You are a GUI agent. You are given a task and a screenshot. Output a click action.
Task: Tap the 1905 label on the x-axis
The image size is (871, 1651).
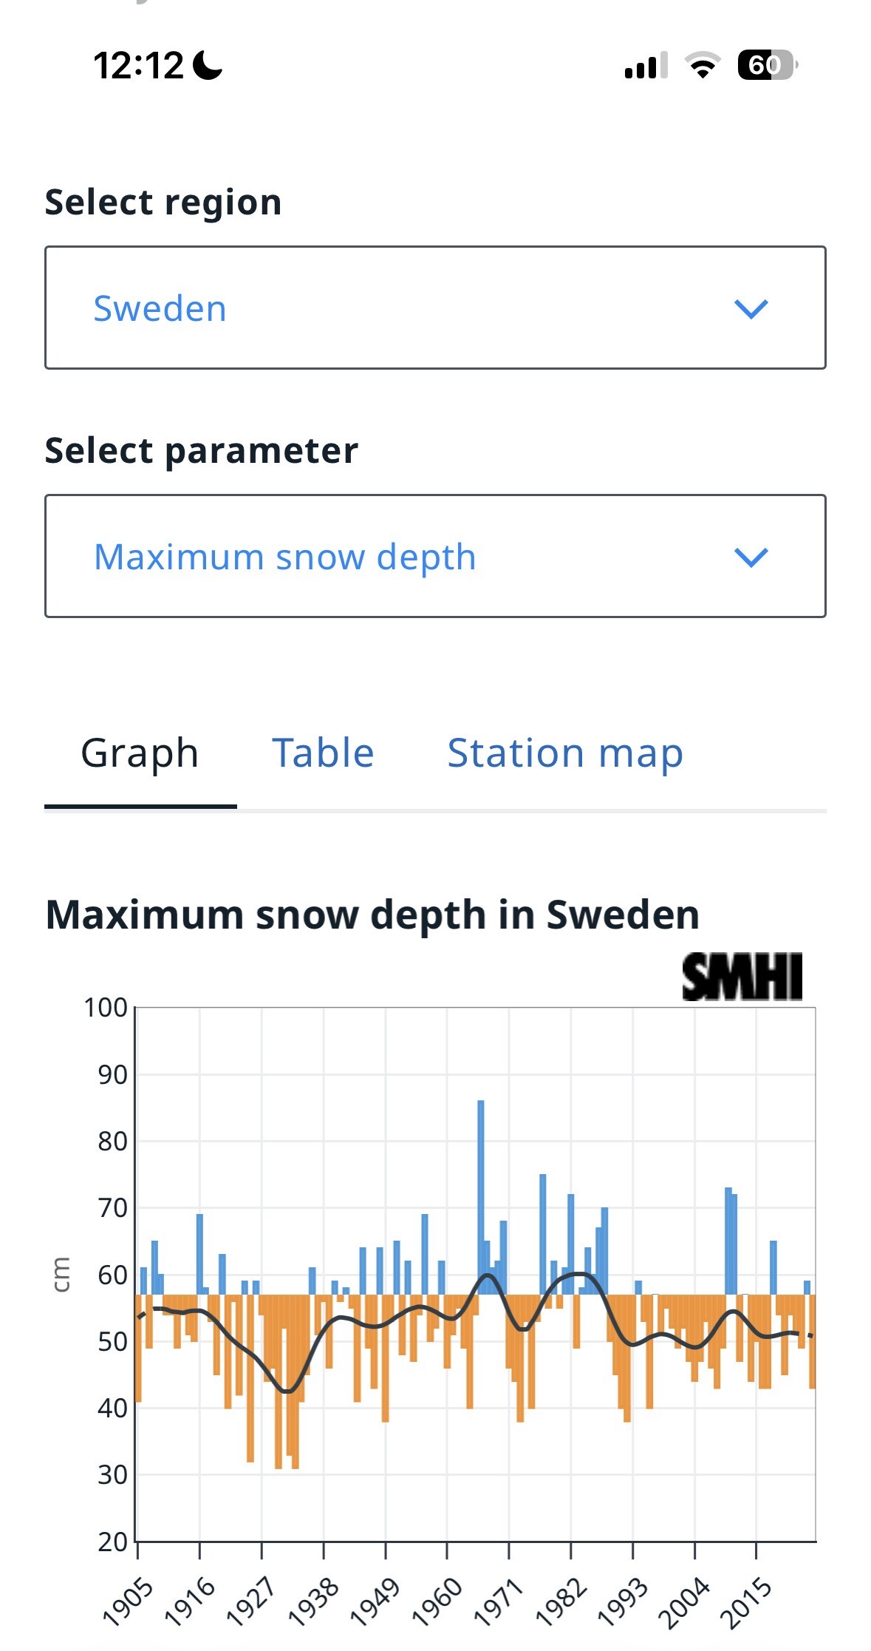(129, 1601)
